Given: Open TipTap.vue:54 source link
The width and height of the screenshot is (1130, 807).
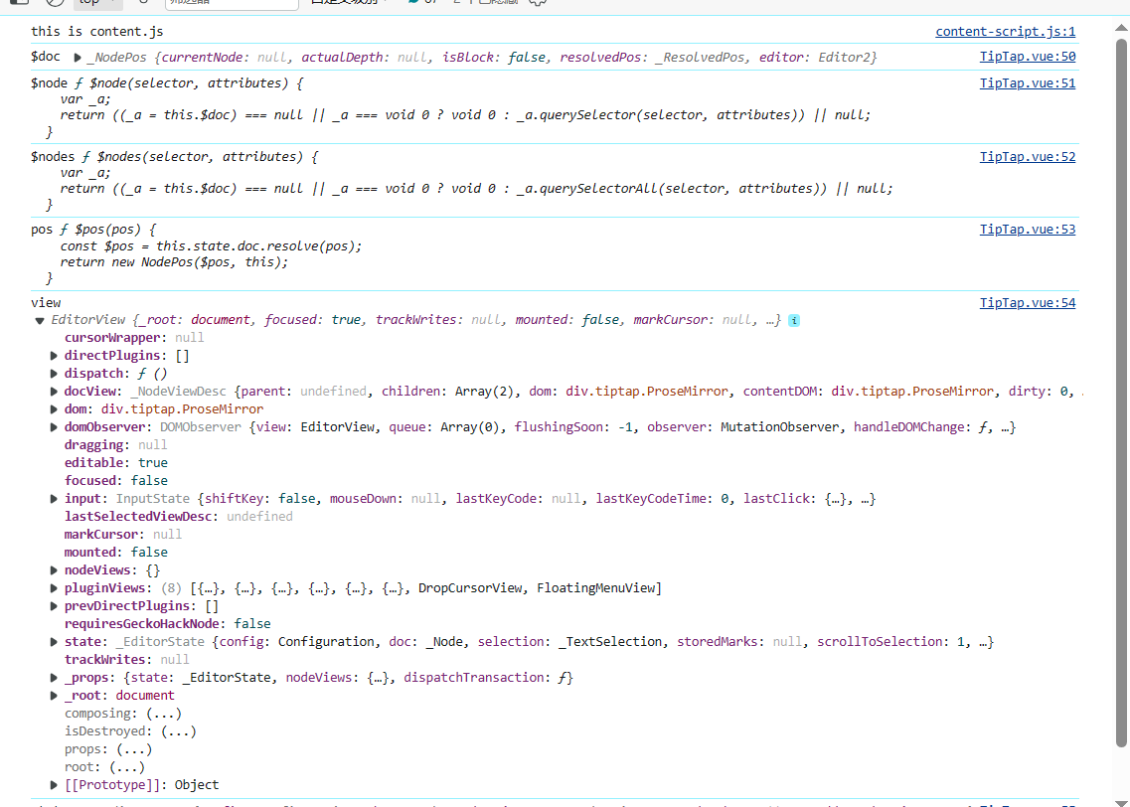Looking at the screenshot, I should [x=1027, y=303].
